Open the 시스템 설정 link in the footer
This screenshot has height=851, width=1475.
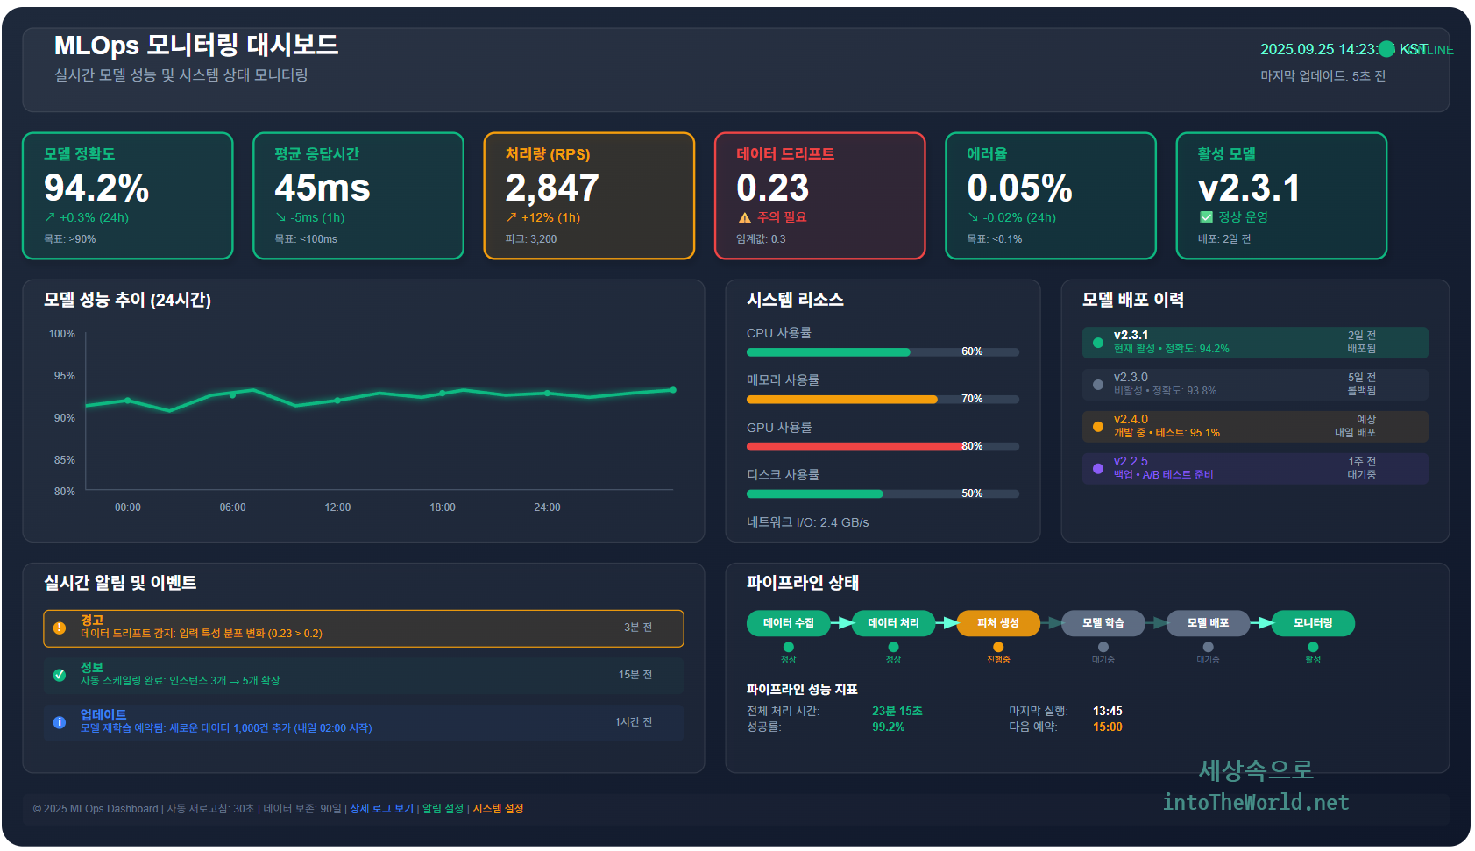pyautogui.click(x=498, y=808)
